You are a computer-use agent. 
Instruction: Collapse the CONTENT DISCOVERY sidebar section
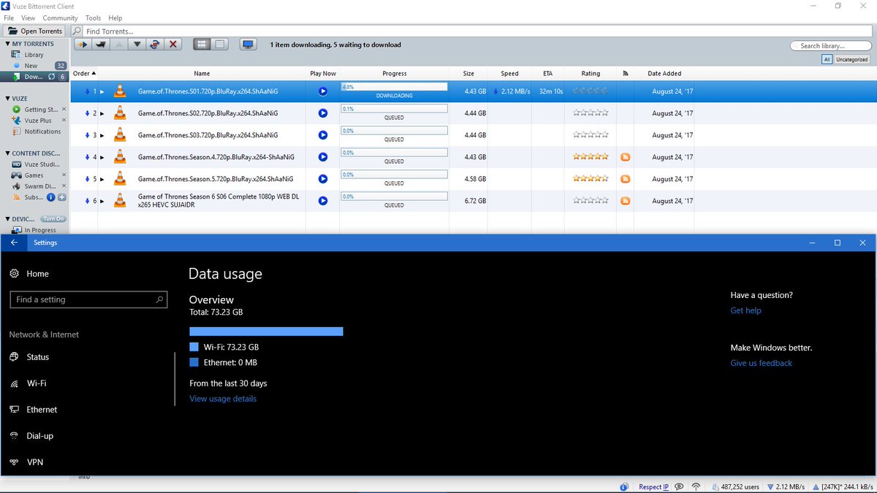[7, 153]
